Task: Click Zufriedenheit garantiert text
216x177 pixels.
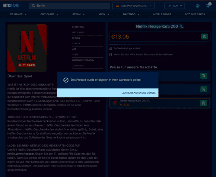Action: 127,48
